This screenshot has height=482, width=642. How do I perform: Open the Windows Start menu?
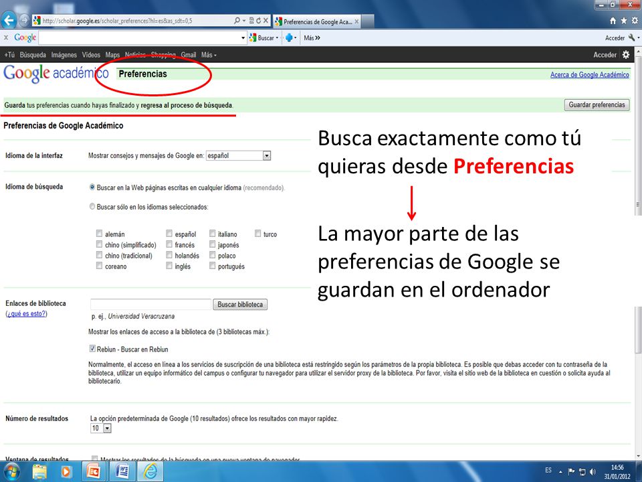(x=11, y=472)
